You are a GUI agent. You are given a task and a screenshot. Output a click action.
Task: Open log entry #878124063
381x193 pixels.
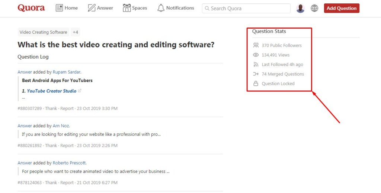(30, 183)
